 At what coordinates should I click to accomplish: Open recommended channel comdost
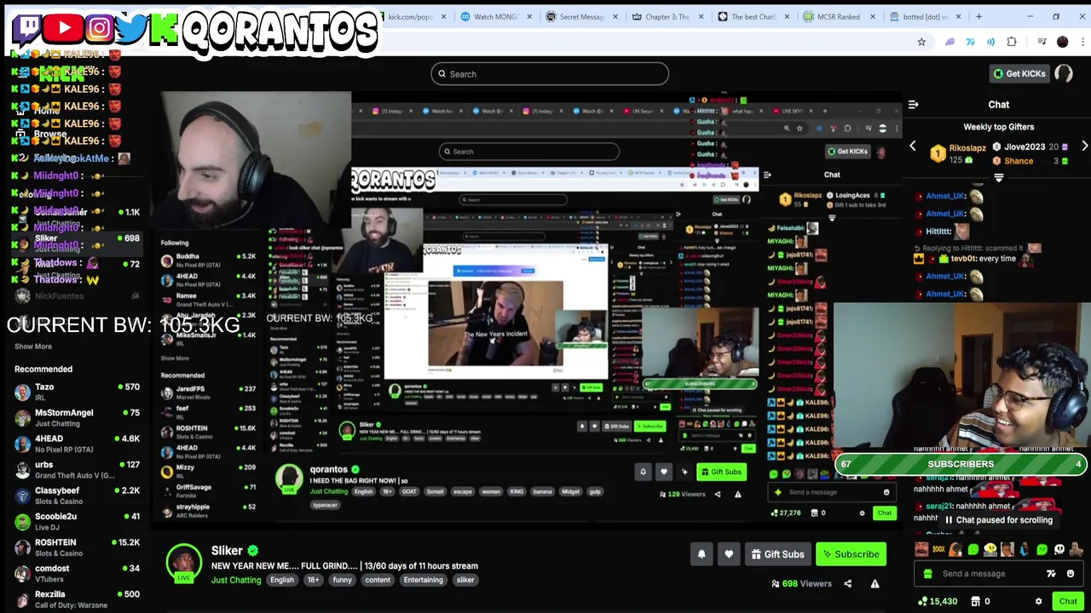[77, 573]
